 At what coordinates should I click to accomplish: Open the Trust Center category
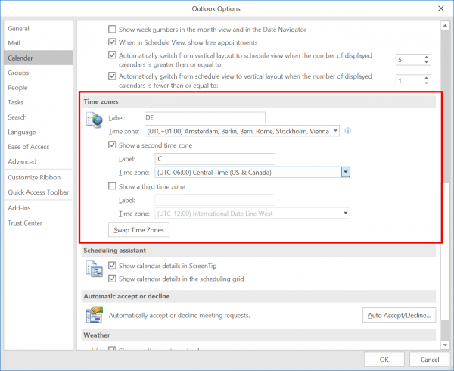[39, 223]
